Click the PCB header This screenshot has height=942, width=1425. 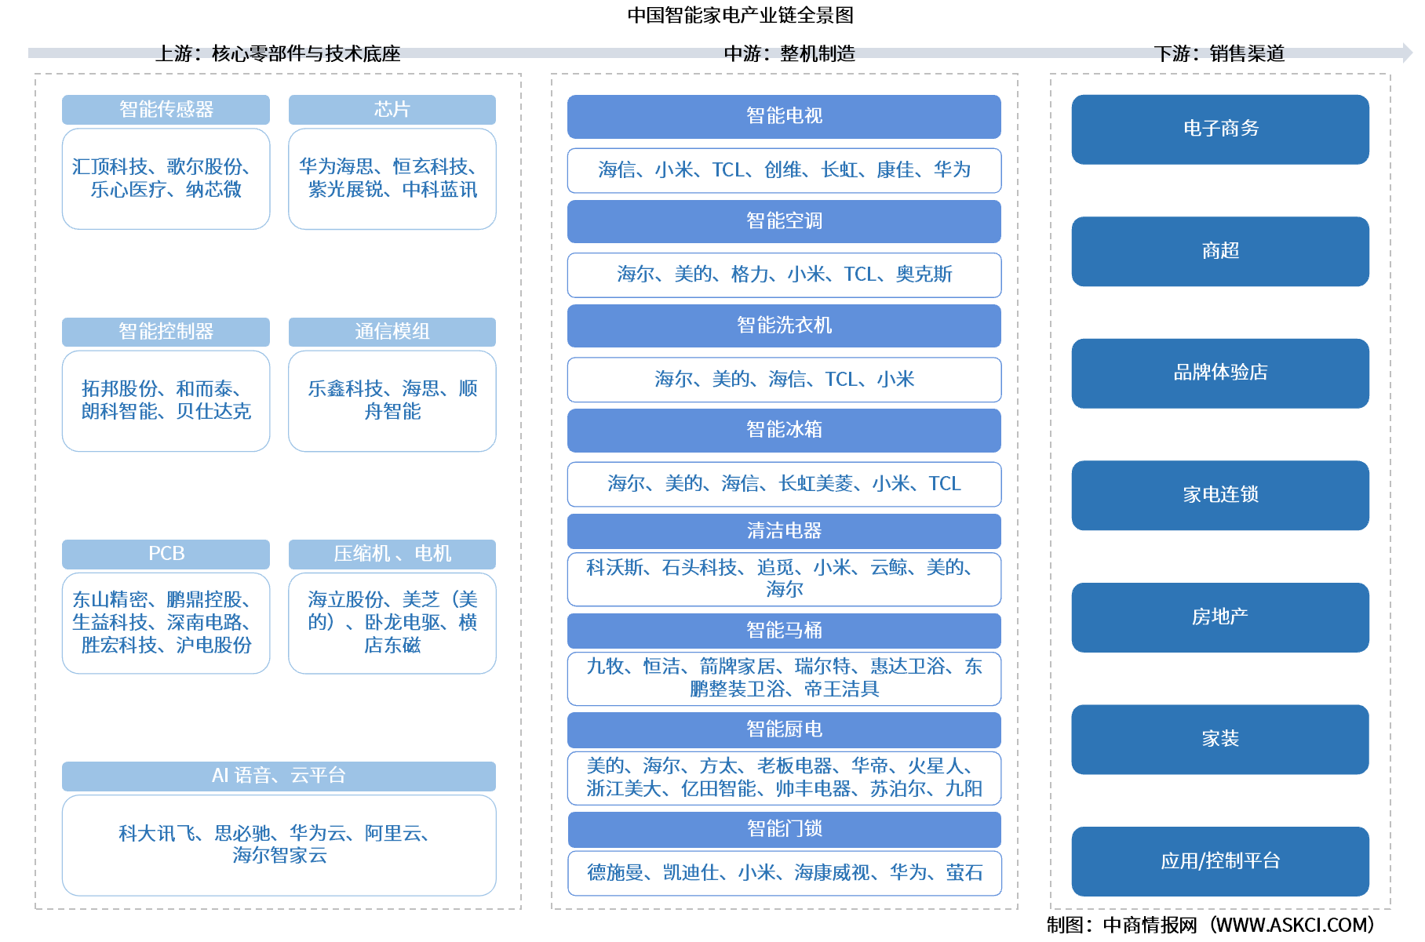166,554
